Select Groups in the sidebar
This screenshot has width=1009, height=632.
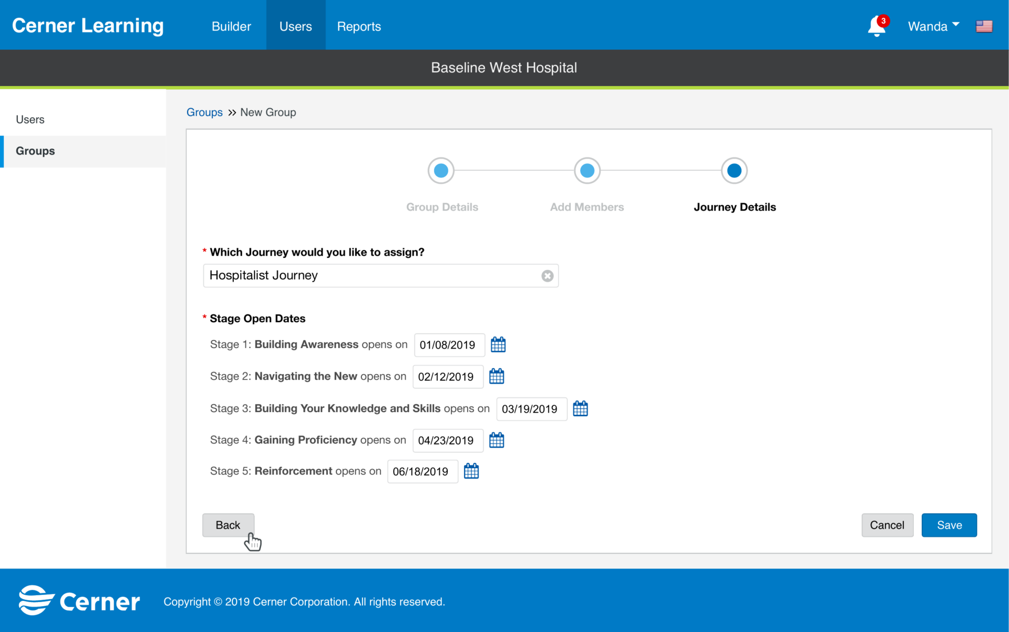83,151
